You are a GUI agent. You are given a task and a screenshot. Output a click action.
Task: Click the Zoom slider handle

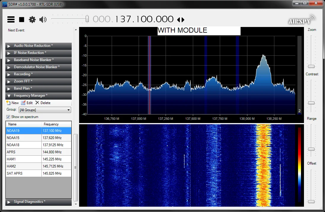coord(311,66)
